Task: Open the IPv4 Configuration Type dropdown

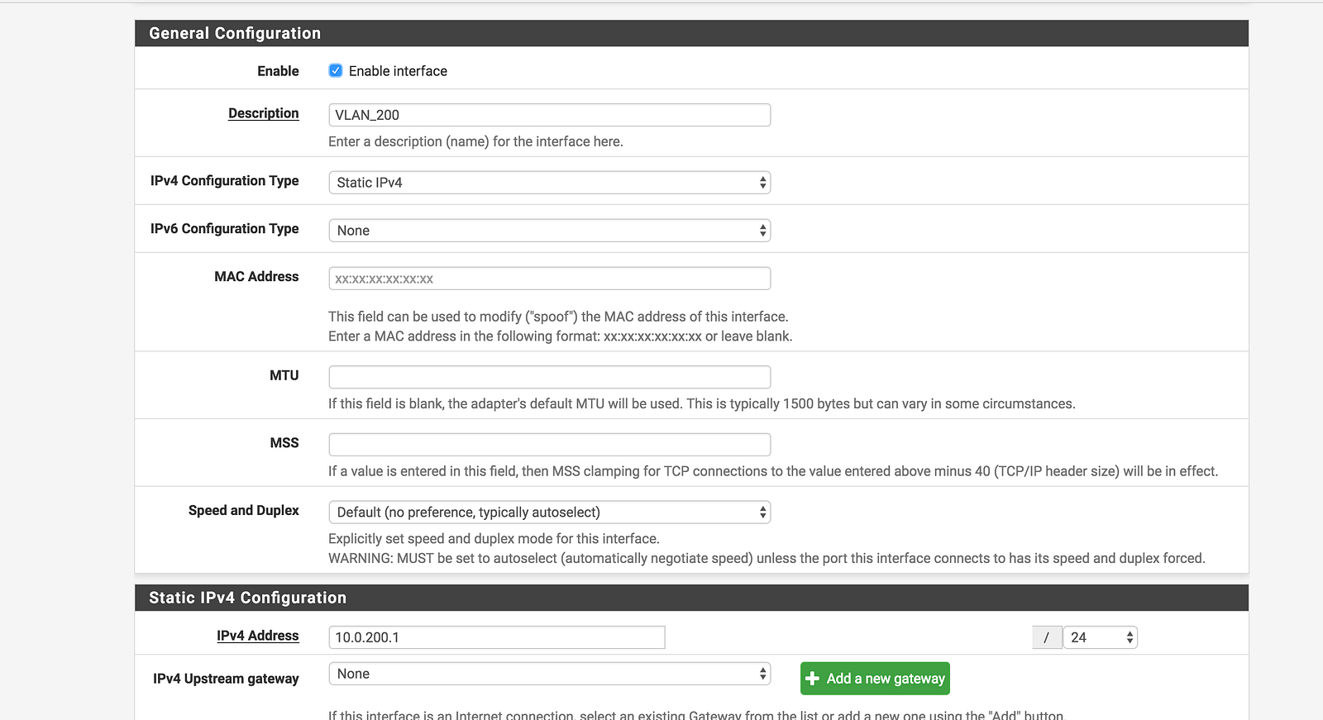Action: (549, 183)
